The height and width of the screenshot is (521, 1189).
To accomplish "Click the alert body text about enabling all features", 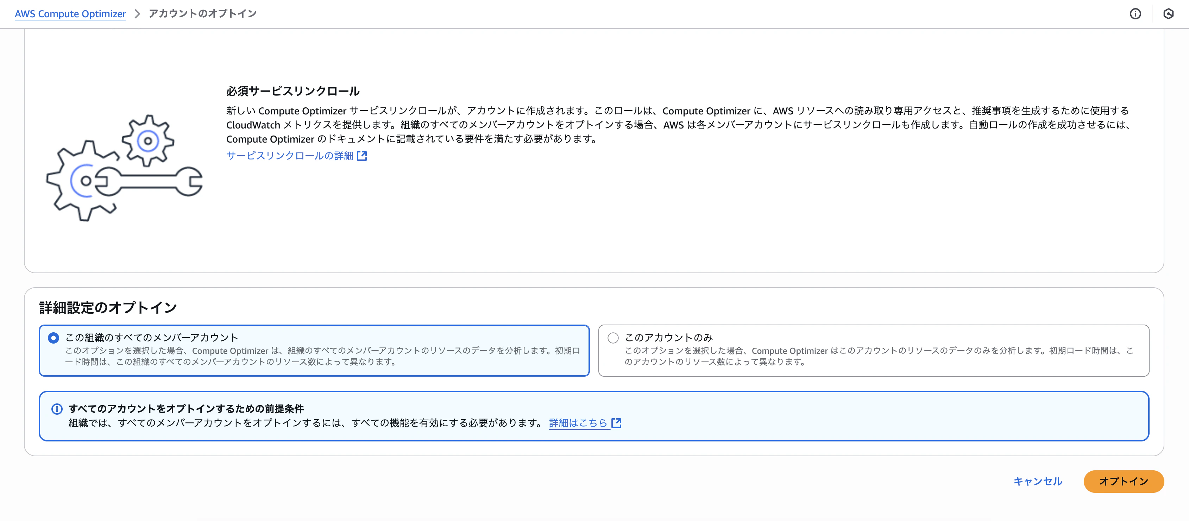I will pos(305,423).
